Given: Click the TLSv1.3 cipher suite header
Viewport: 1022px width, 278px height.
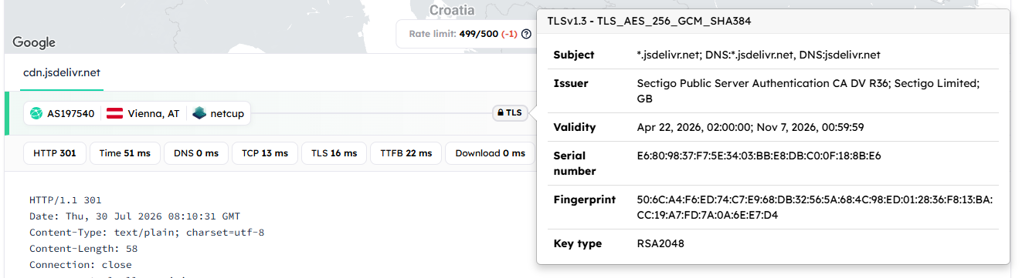Looking at the screenshot, I should (x=649, y=22).
